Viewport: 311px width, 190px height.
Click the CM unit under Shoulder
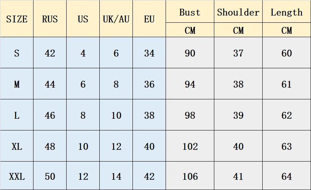click(x=238, y=30)
